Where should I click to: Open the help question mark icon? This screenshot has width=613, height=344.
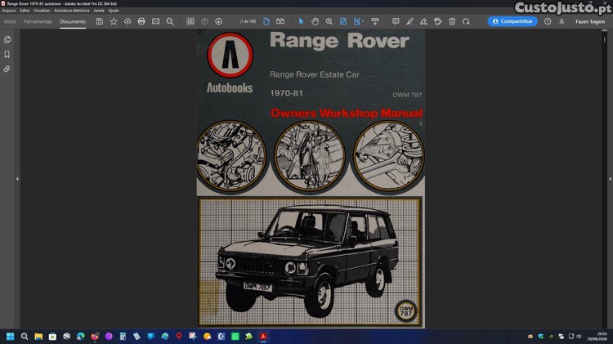548,21
